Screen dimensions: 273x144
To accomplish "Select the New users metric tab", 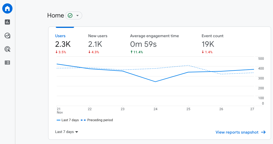I will click(x=98, y=36).
